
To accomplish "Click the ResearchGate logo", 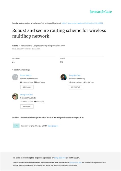I will point(101,12).
